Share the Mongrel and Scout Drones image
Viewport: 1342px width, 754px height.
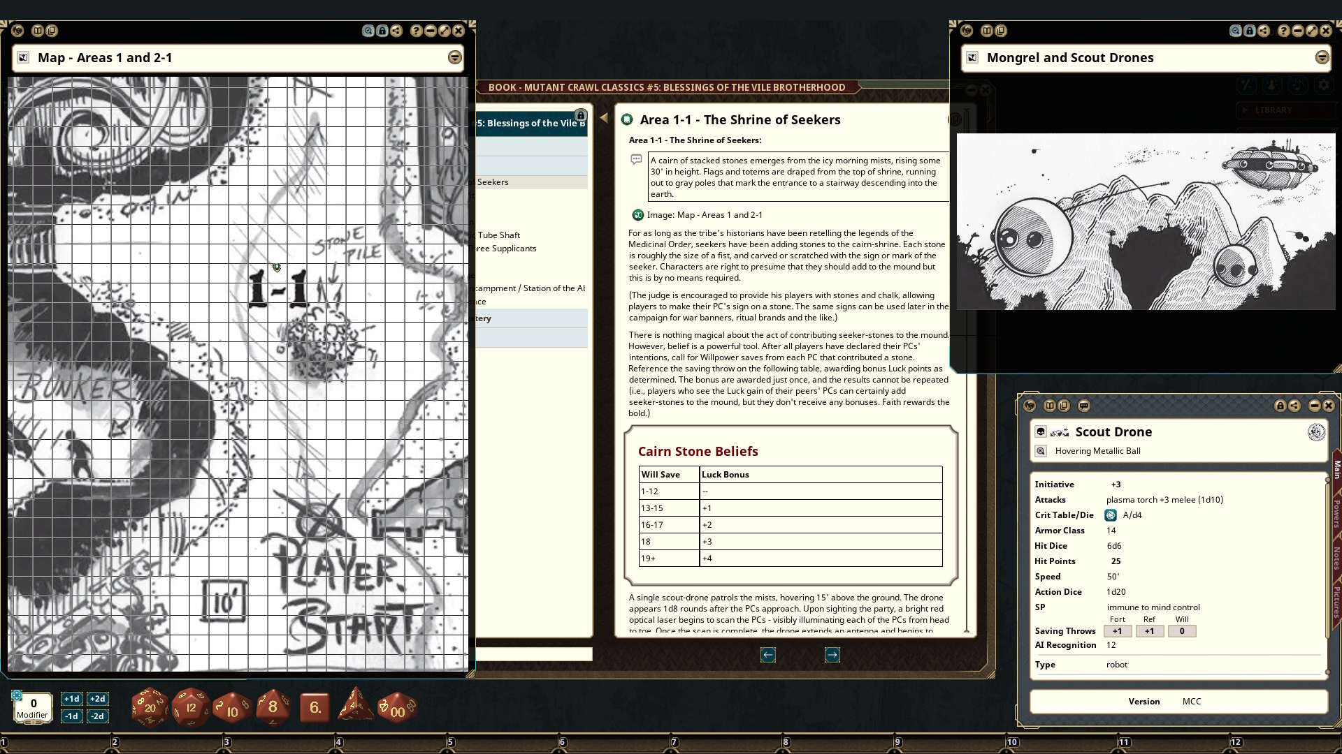pos(1263,31)
